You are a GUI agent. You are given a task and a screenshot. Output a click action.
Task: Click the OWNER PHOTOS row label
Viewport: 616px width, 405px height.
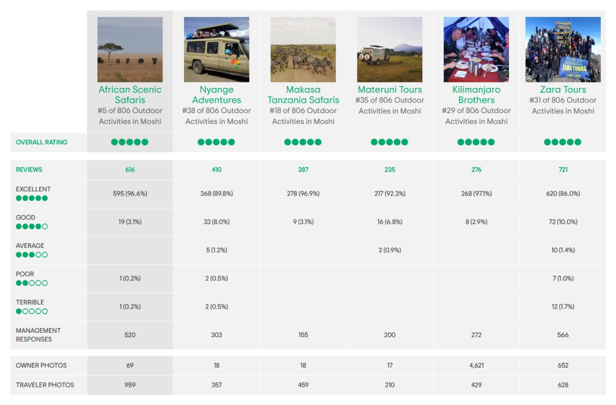click(42, 365)
